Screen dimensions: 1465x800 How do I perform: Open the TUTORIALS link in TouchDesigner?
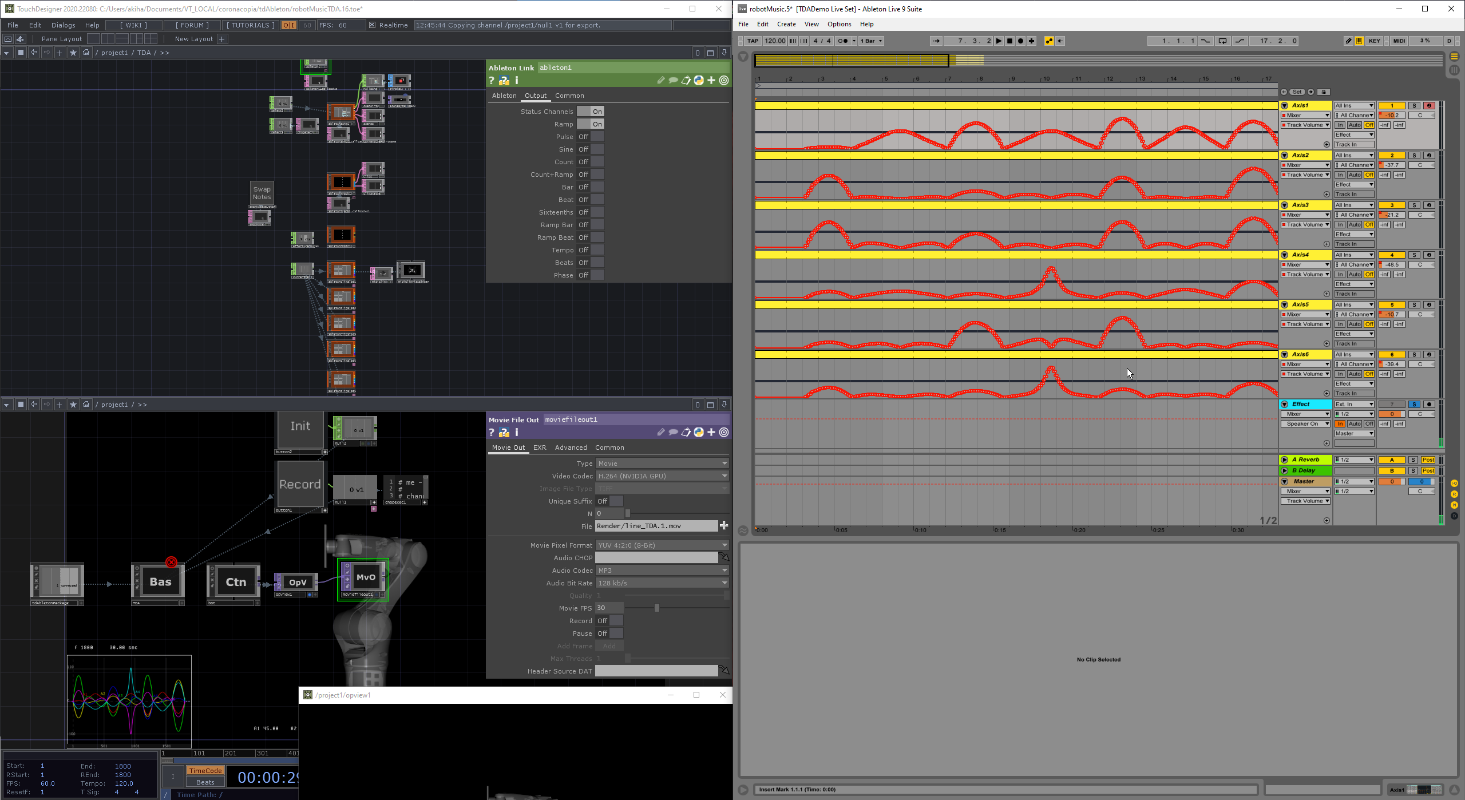[250, 25]
